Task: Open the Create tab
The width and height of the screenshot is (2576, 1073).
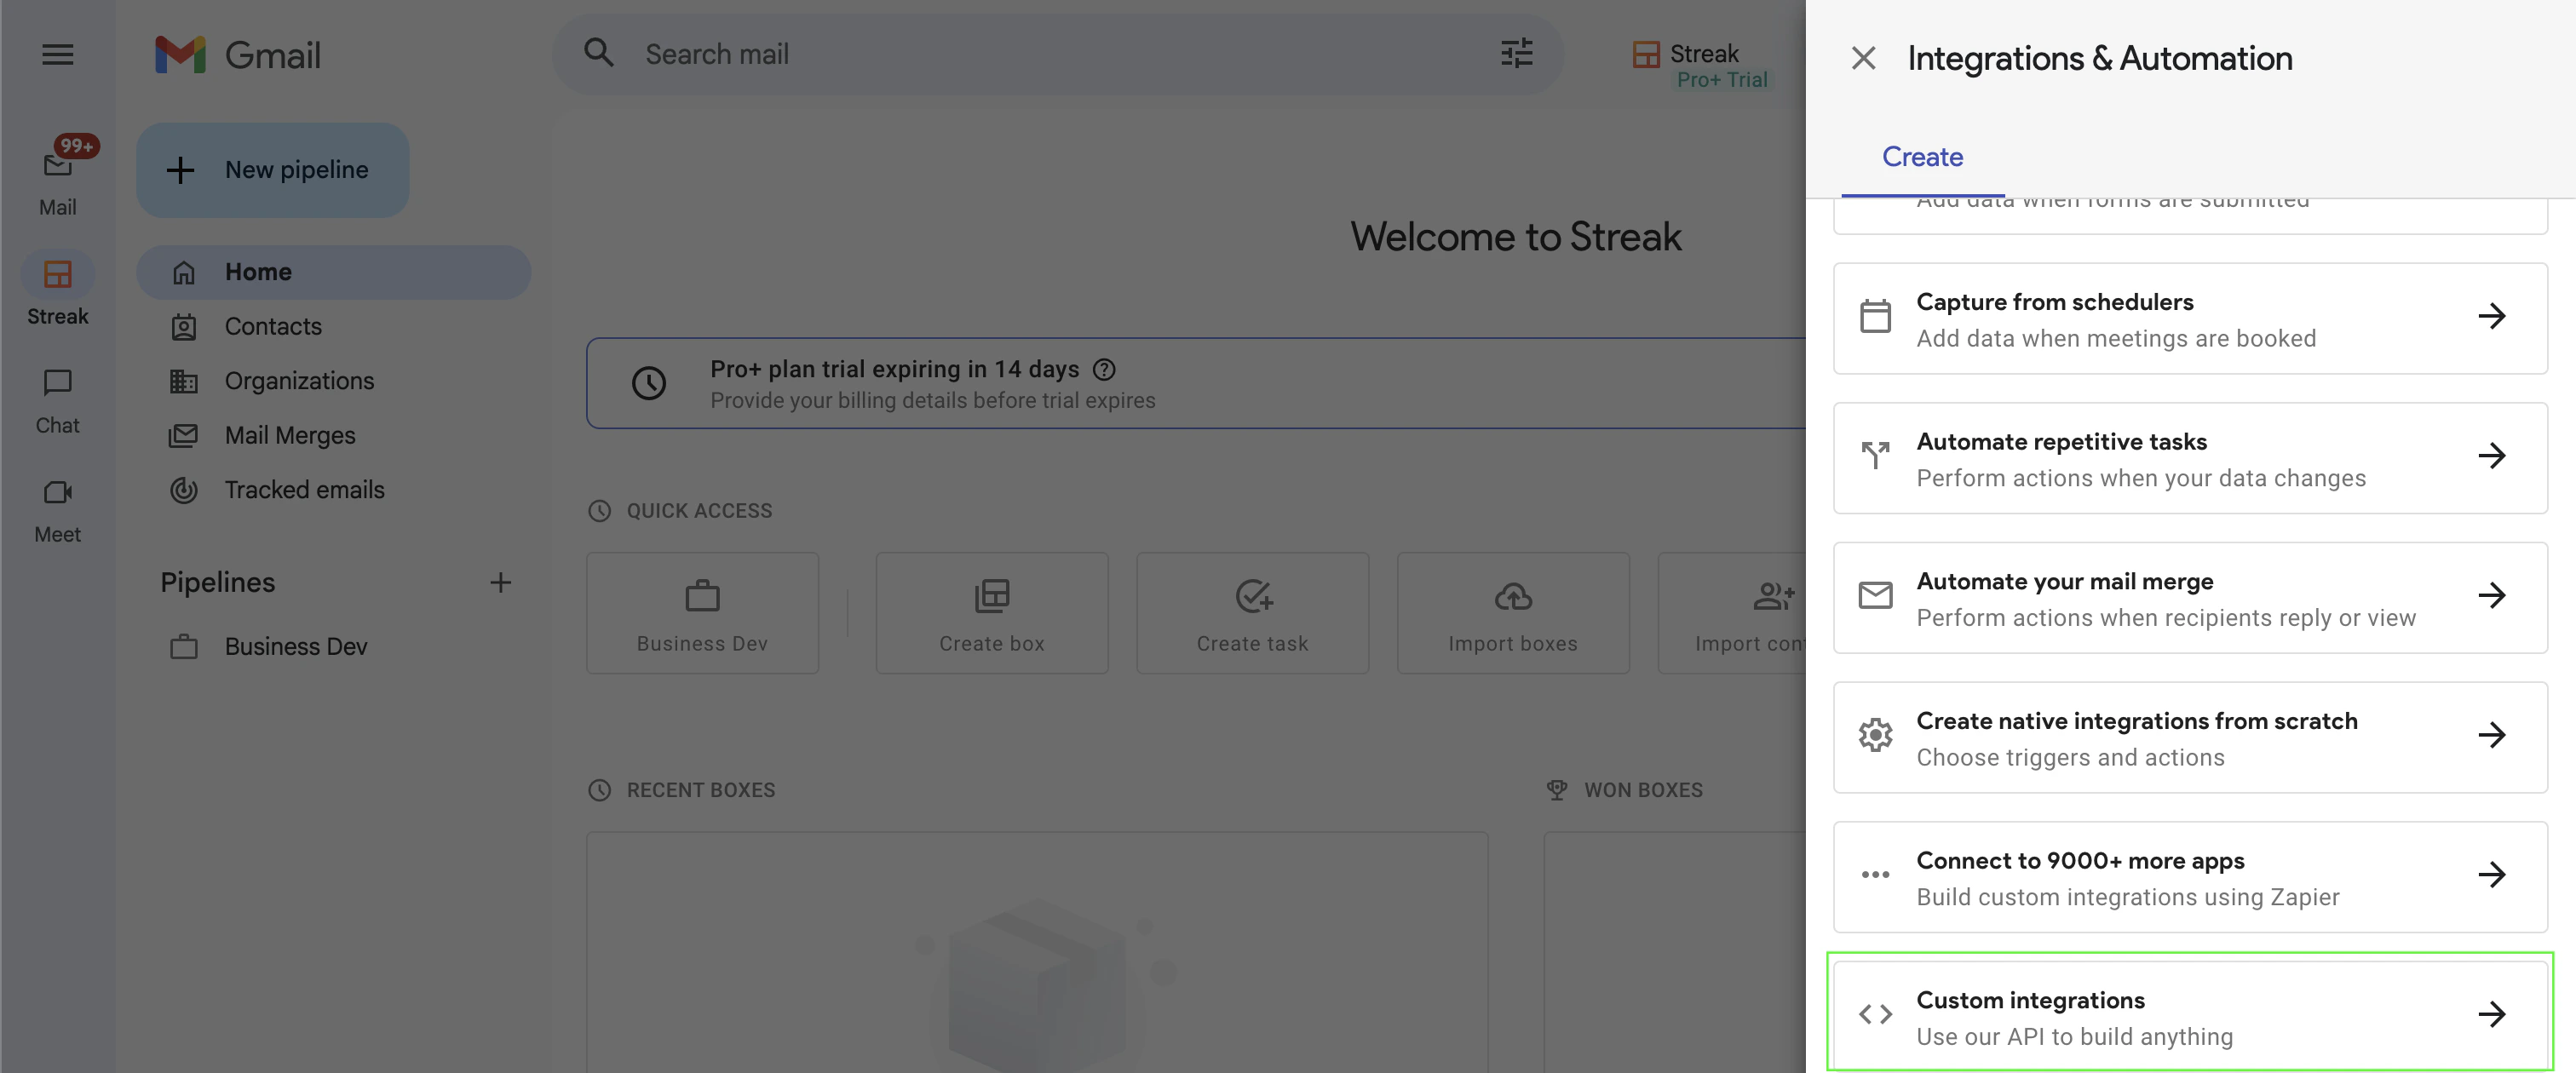Action: (1921, 157)
